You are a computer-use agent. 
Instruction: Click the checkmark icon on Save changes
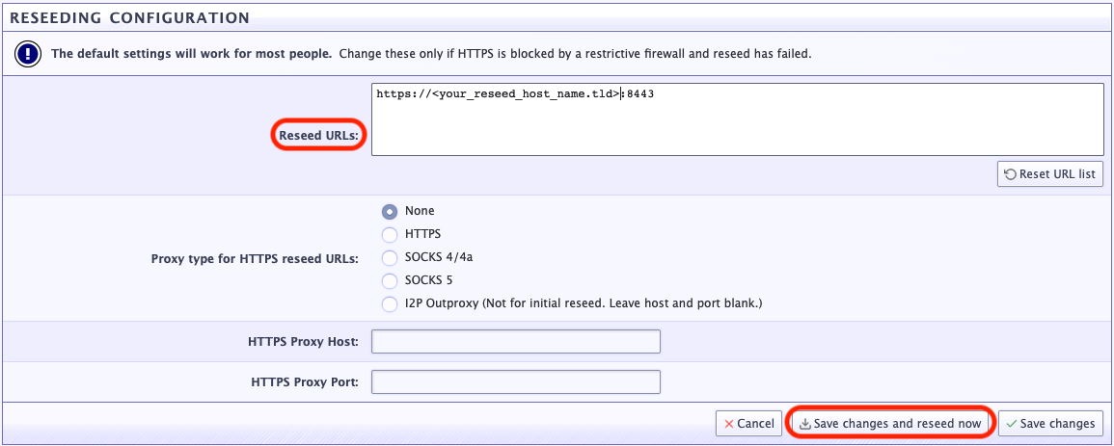point(1011,424)
